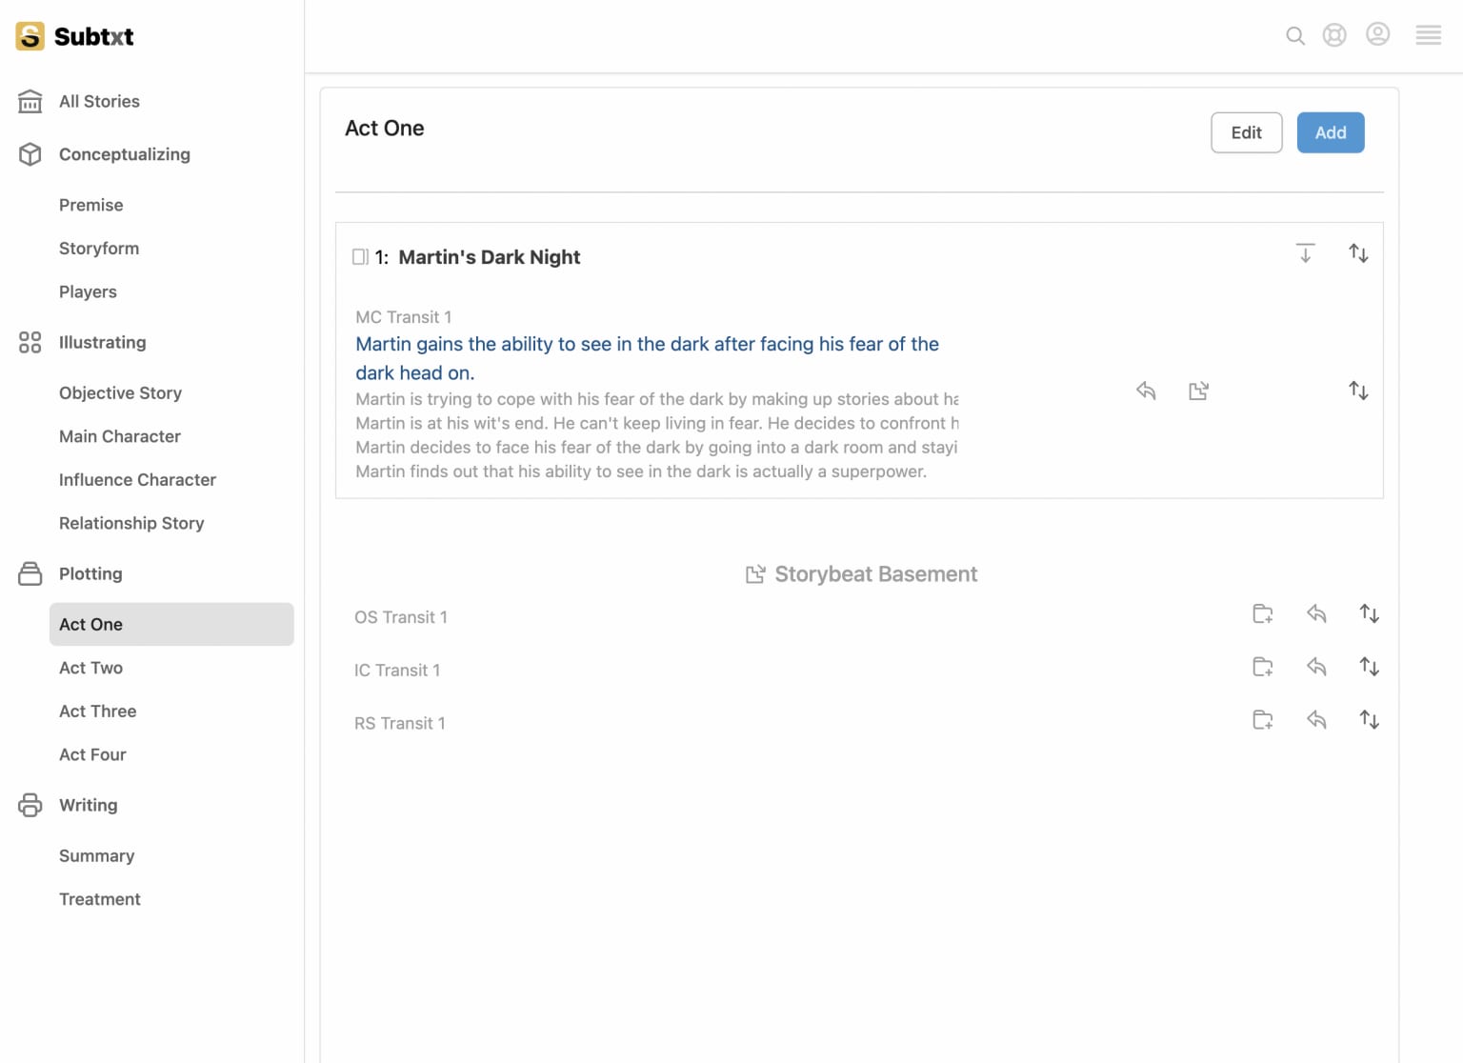
Task: Click the Conceptualizing cube icon
Action: coord(30,154)
